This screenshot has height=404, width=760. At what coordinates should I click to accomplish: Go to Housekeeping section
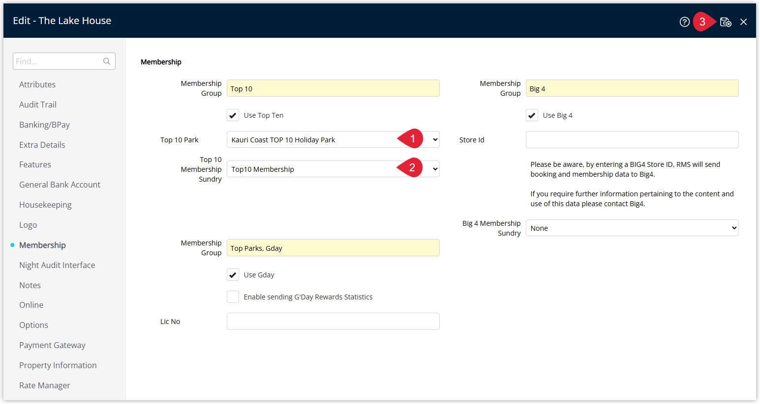(x=45, y=205)
